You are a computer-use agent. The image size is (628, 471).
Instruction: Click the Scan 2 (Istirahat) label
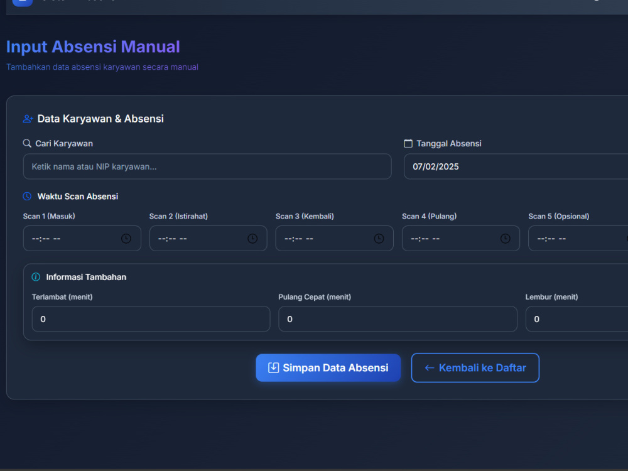pos(178,216)
